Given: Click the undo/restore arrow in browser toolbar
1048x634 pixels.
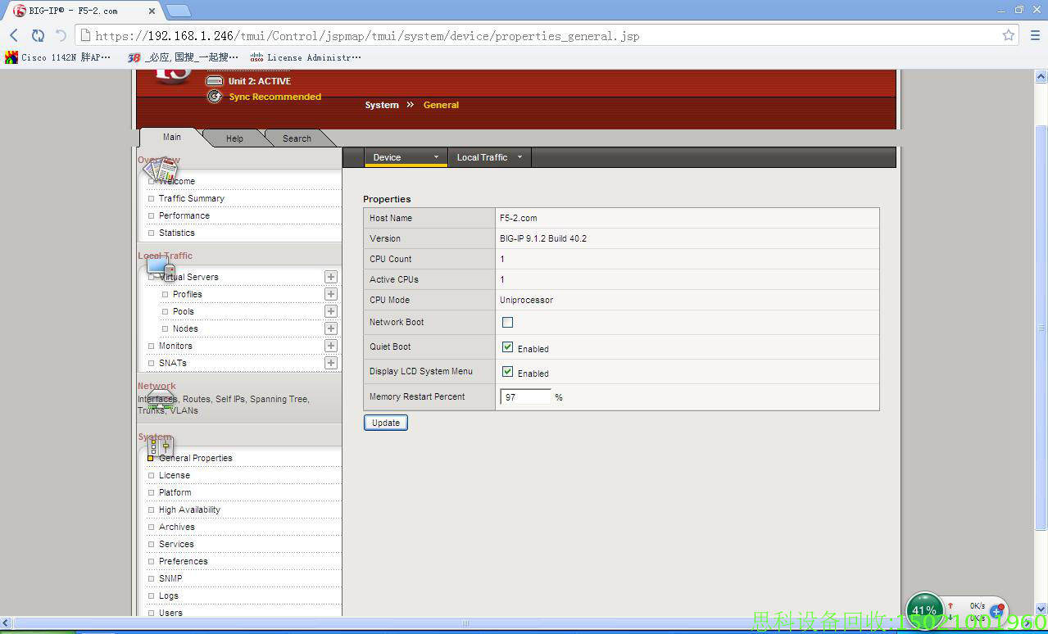Looking at the screenshot, I should [x=61, y=35].
